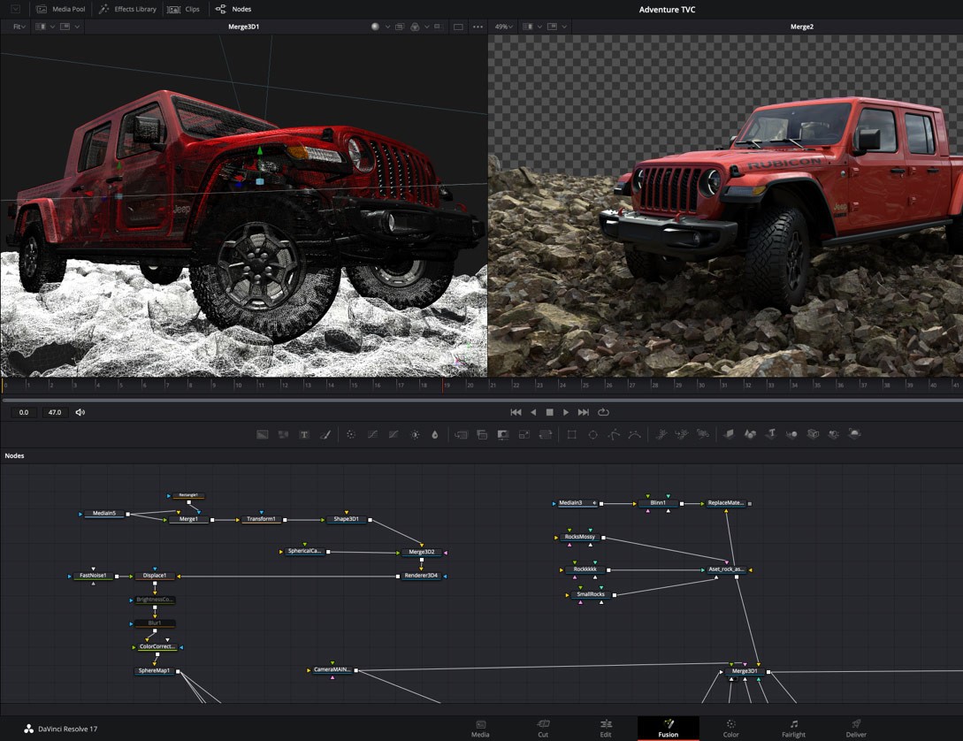963x741 pixels.
Task: Select the Text tool in the toolbar
Action: (x=304, y=435)
